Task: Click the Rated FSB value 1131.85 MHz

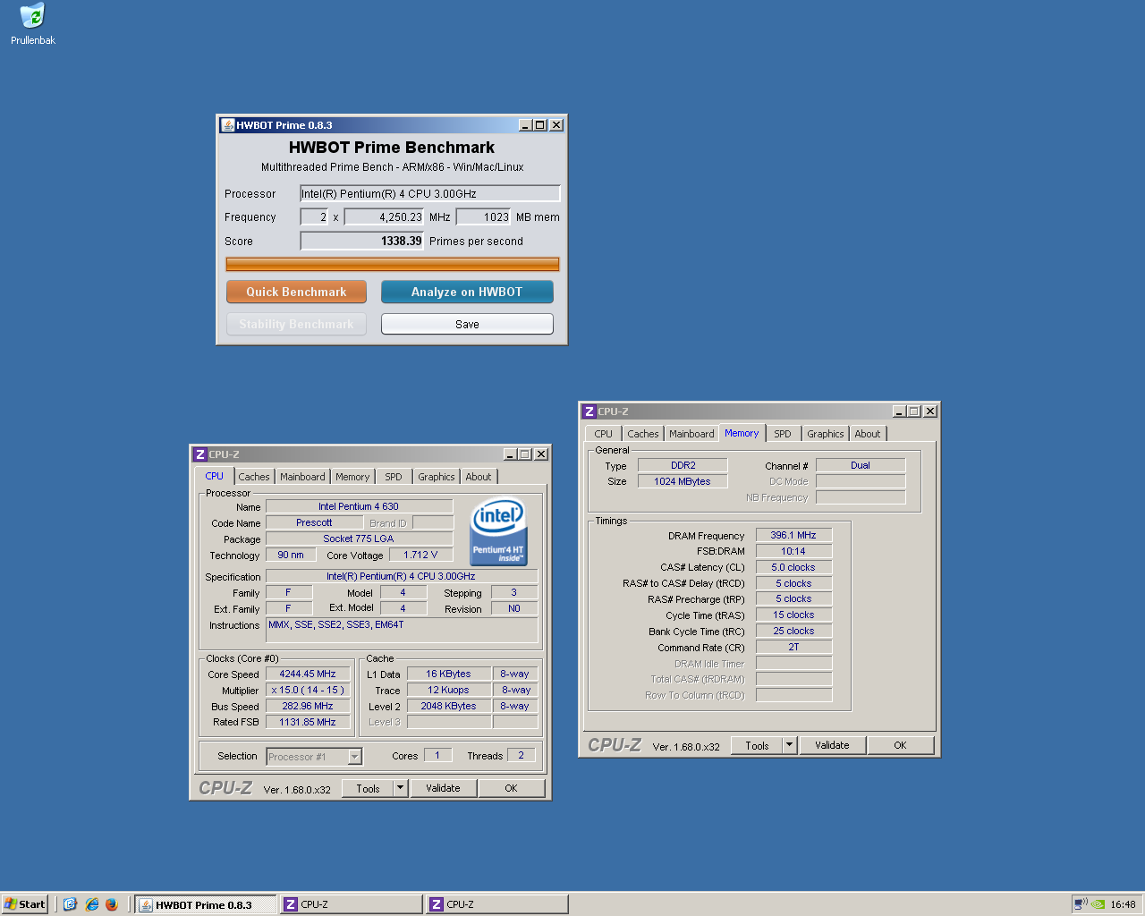Action: [308, 722]
